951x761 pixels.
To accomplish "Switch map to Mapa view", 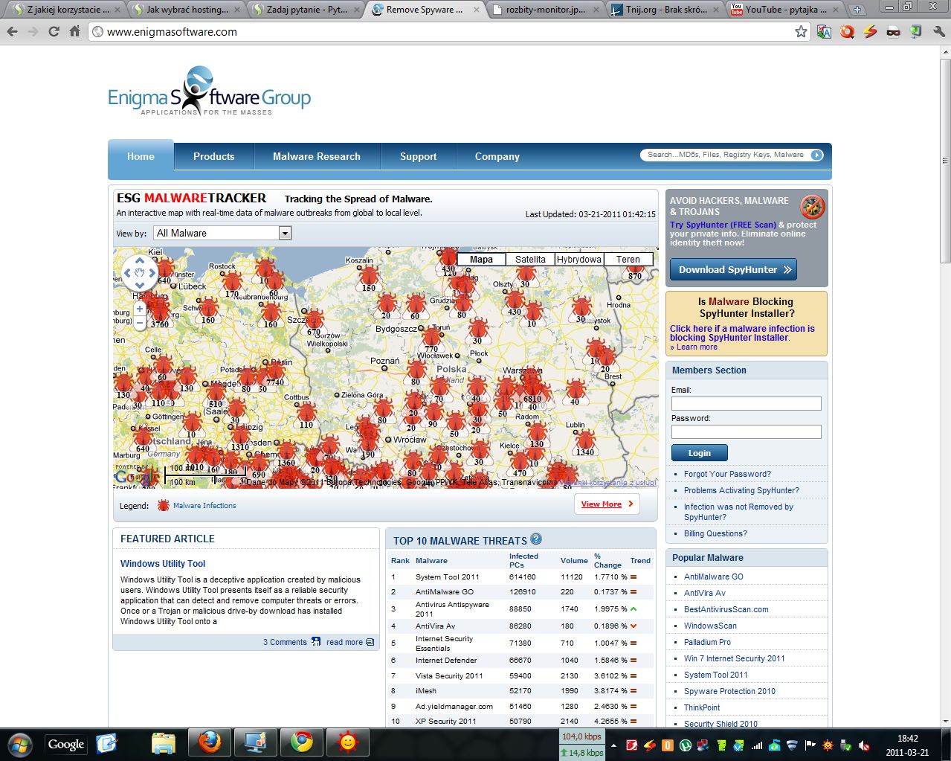I will click(481, 260).
